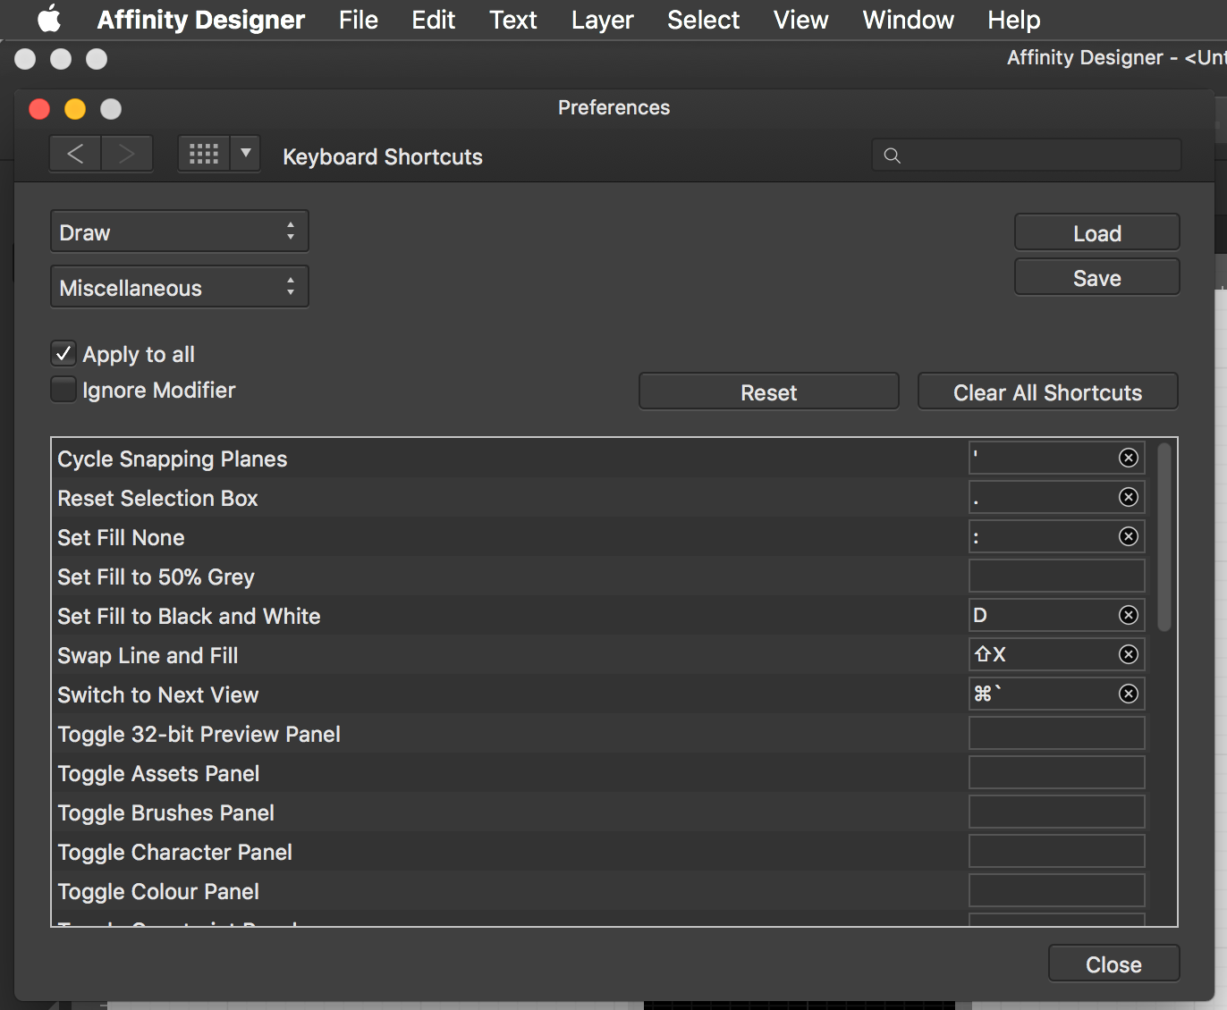Screen dimensions: 1227x1010
Task: Click shortcut field for Set Fill to 50% Grey
Action: pyautogui.click(x=1057, y=576)
